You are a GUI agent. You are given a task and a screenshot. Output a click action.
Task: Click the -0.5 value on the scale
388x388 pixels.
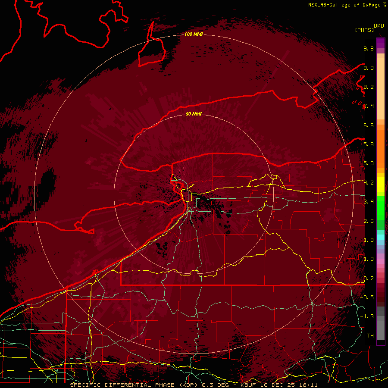click(x=367, y=297)
